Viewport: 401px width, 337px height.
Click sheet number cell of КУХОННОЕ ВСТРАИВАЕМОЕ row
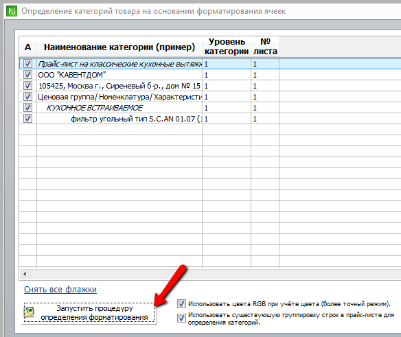(265, 108)
